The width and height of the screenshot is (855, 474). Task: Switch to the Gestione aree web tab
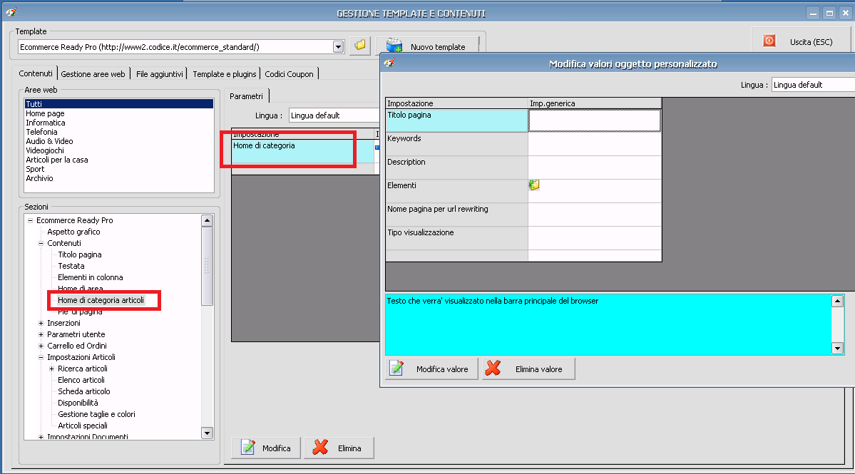click(x=93, y=74)
